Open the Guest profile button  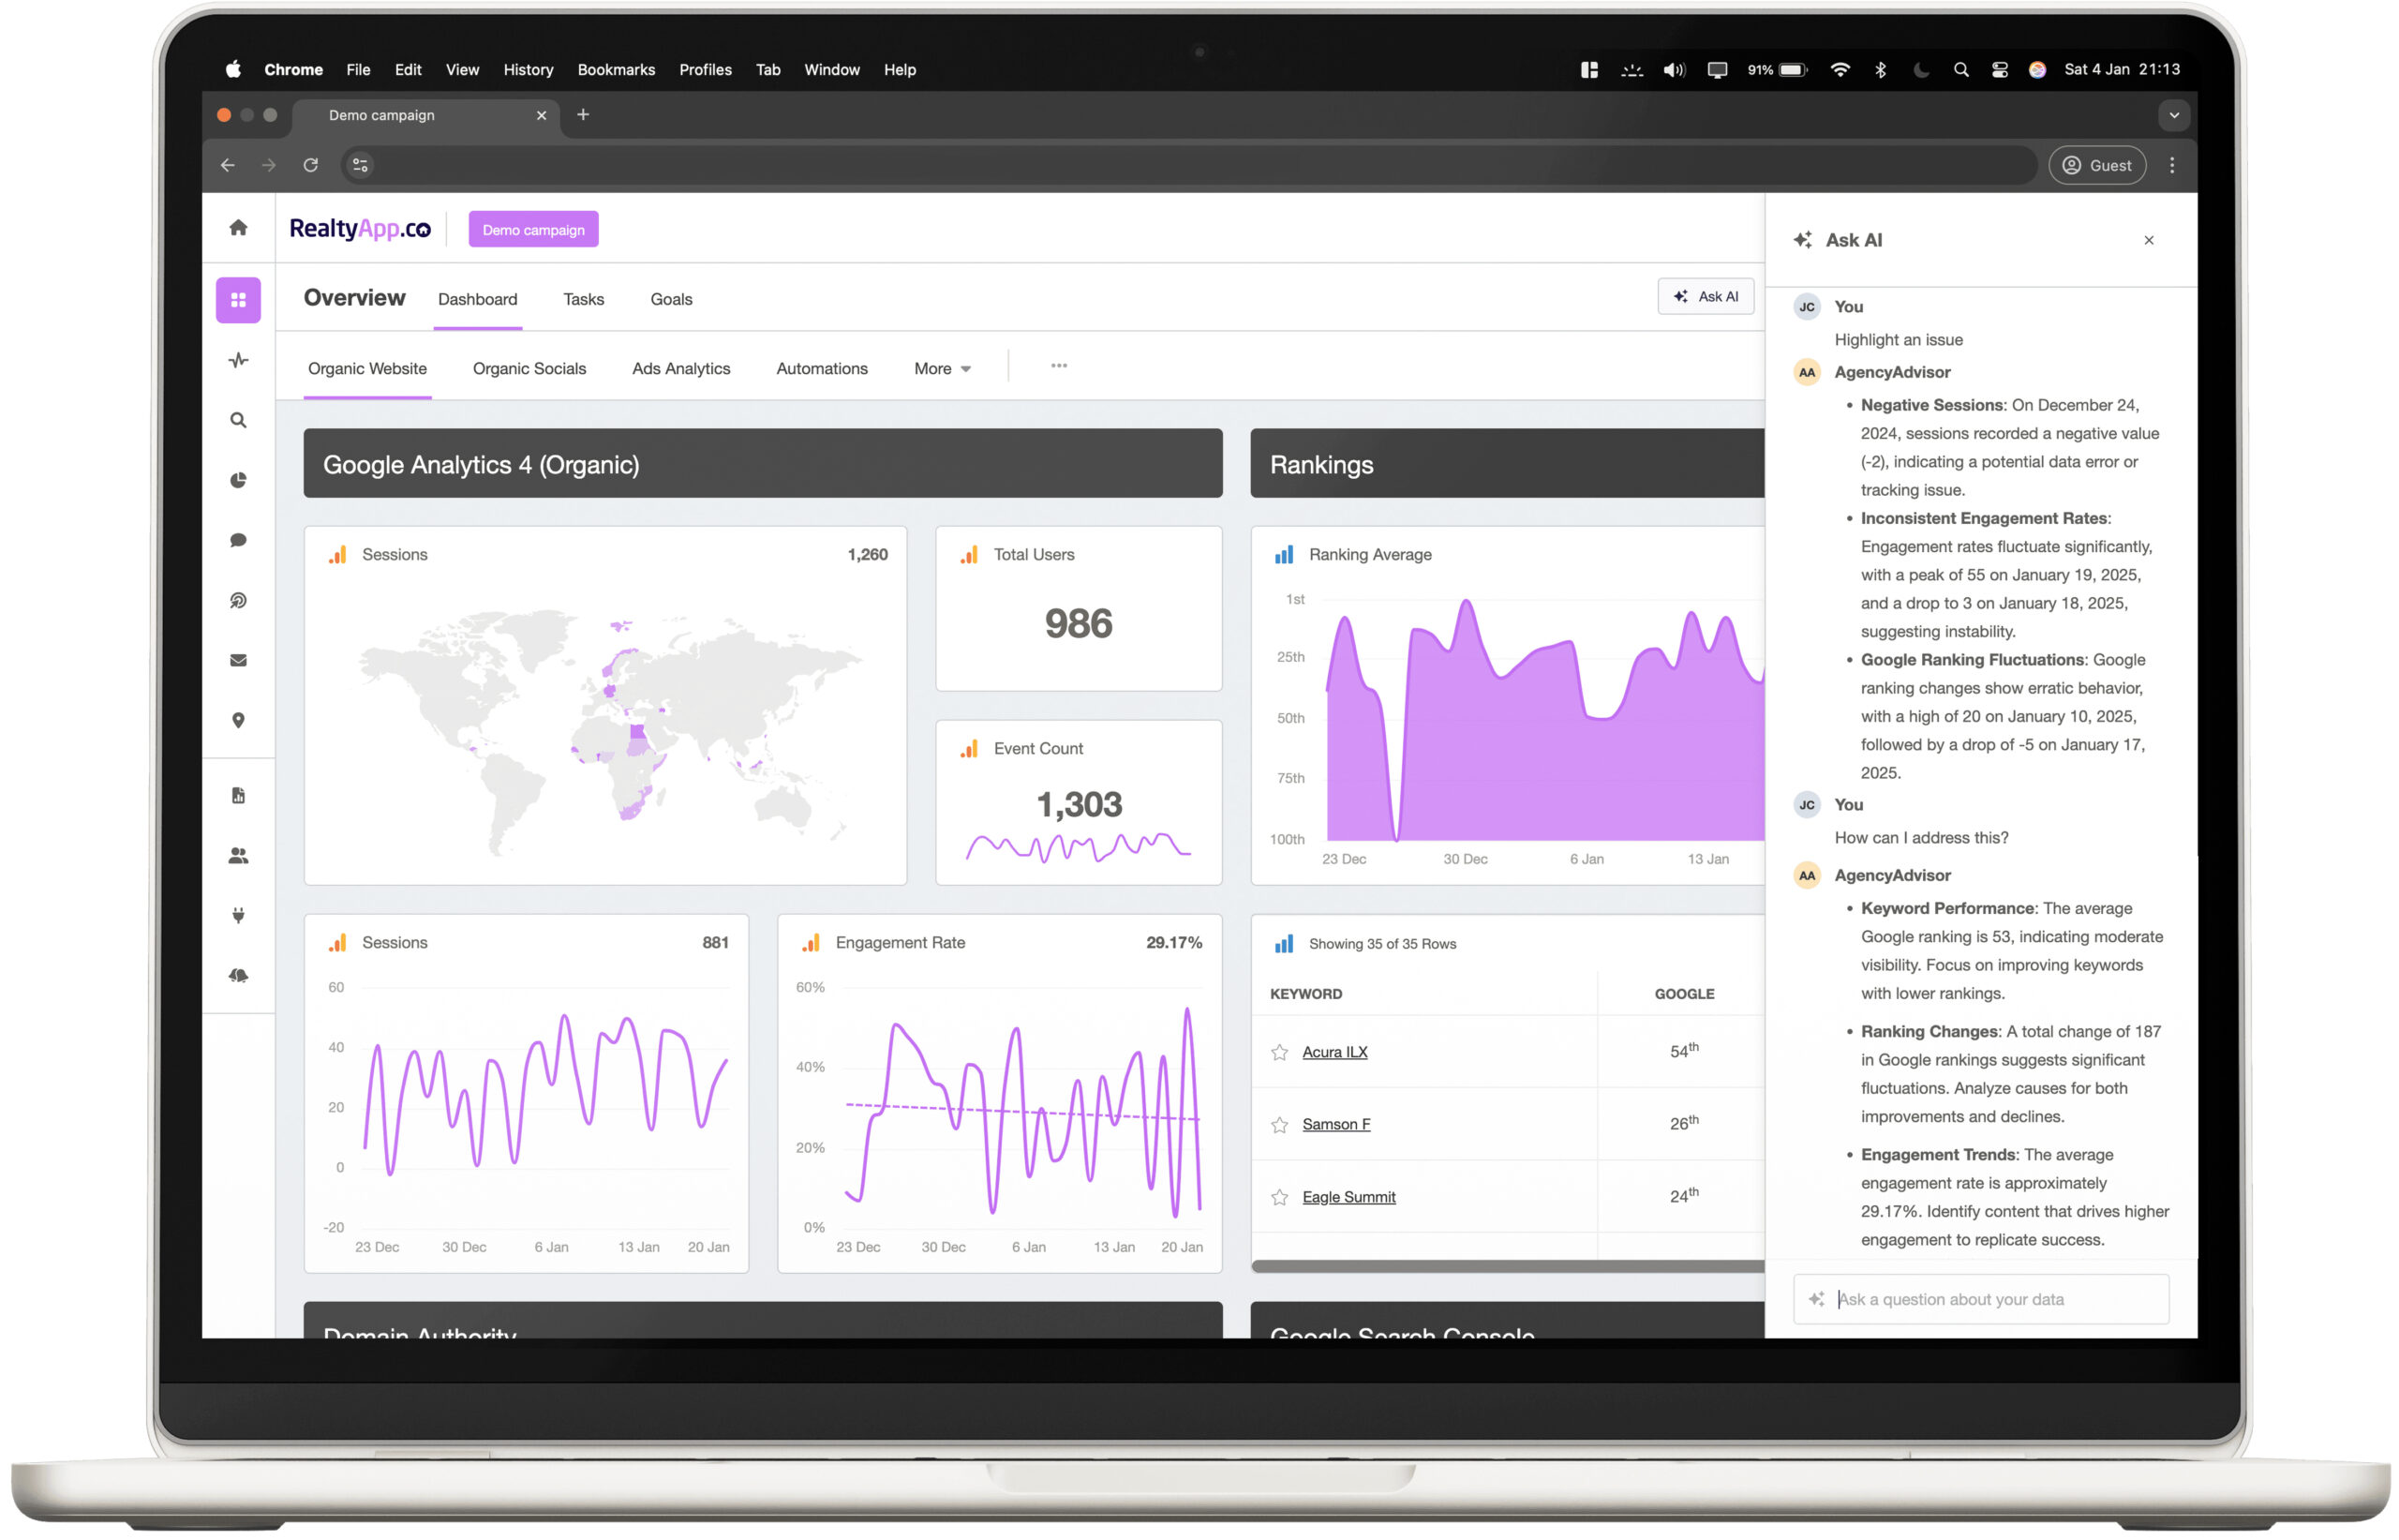coord(2096,165)
